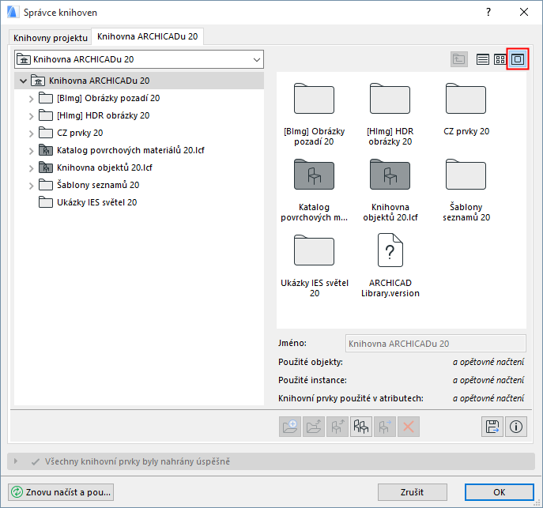The image size is (543, 508).
Task: Switch to small icons grid view
Action: (x=500, y=59)
